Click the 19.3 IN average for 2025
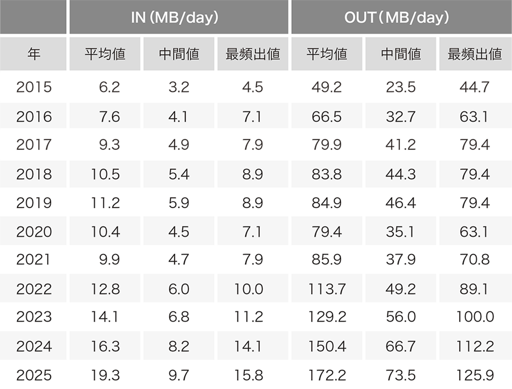The width and height of the screenshot is (512, 389). pos(105,376)
